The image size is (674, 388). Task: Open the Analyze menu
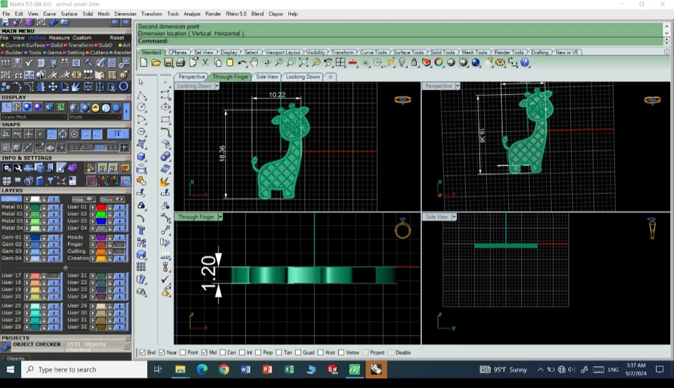(192, 14)
